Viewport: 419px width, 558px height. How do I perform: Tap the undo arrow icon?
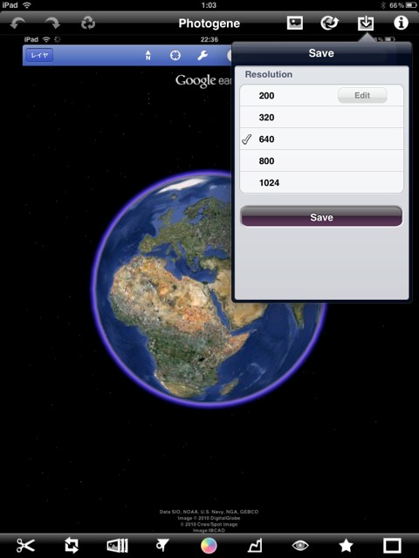tap(17, 24)
